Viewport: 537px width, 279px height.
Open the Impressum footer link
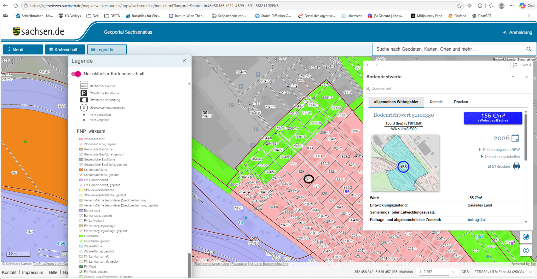[x=33, y=272]
